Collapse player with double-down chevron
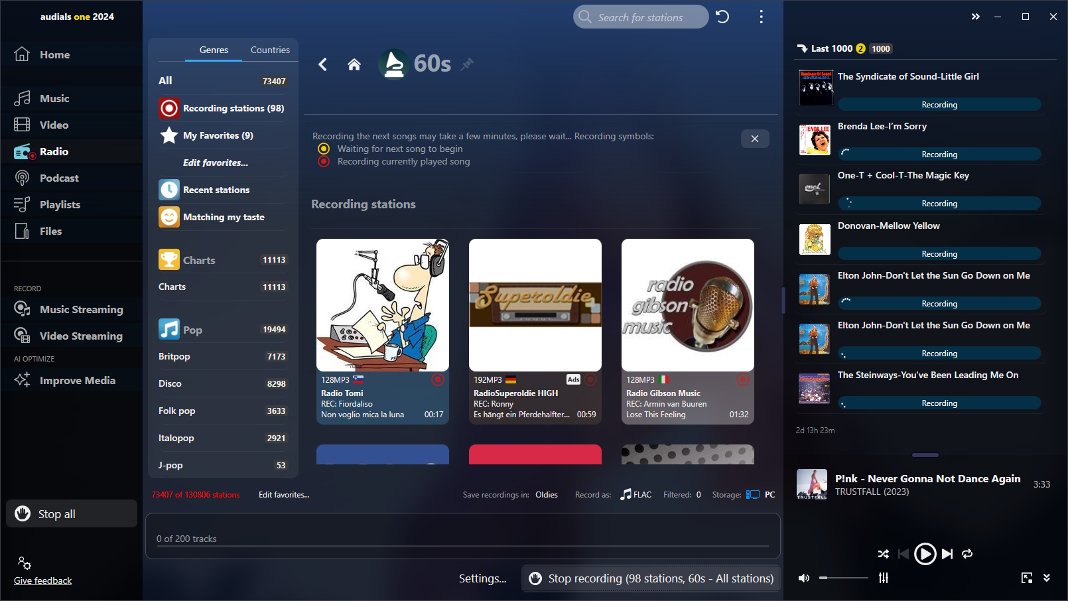 [1047, 578]
